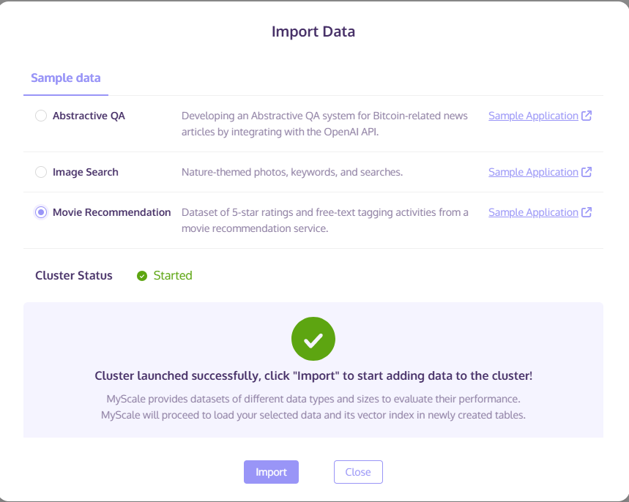Image resolution: width=629 pixels, height=502 pixels.
Task: Click the Movie Recommendation dataset label
Action: click(111, 212)
